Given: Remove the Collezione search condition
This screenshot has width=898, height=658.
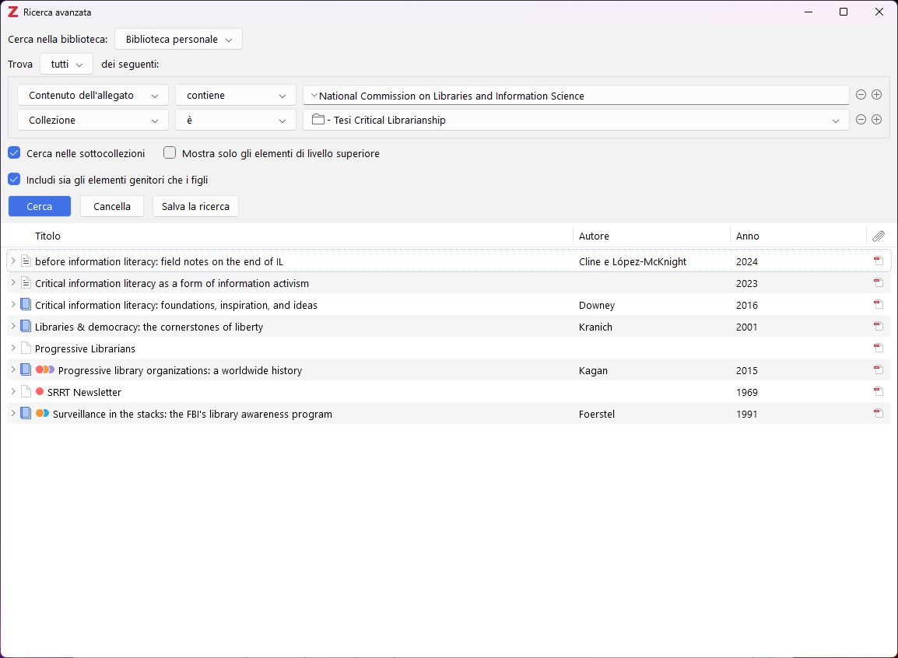Looking at the screenshot, I should pyautogui.click(x=861, y=120).
